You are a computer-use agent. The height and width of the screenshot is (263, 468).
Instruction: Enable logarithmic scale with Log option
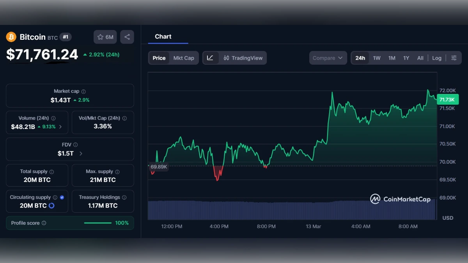(436, 58)
